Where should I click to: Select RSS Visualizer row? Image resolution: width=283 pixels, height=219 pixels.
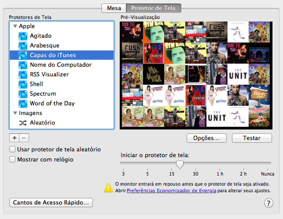tap(62, 74)
